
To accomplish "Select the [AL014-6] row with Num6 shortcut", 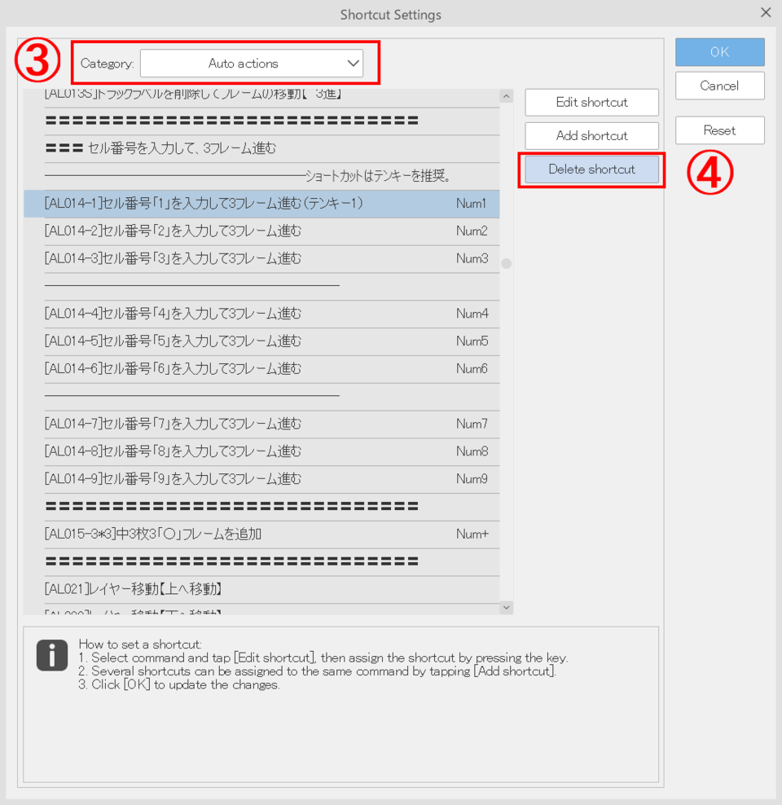I will point(261,369).
